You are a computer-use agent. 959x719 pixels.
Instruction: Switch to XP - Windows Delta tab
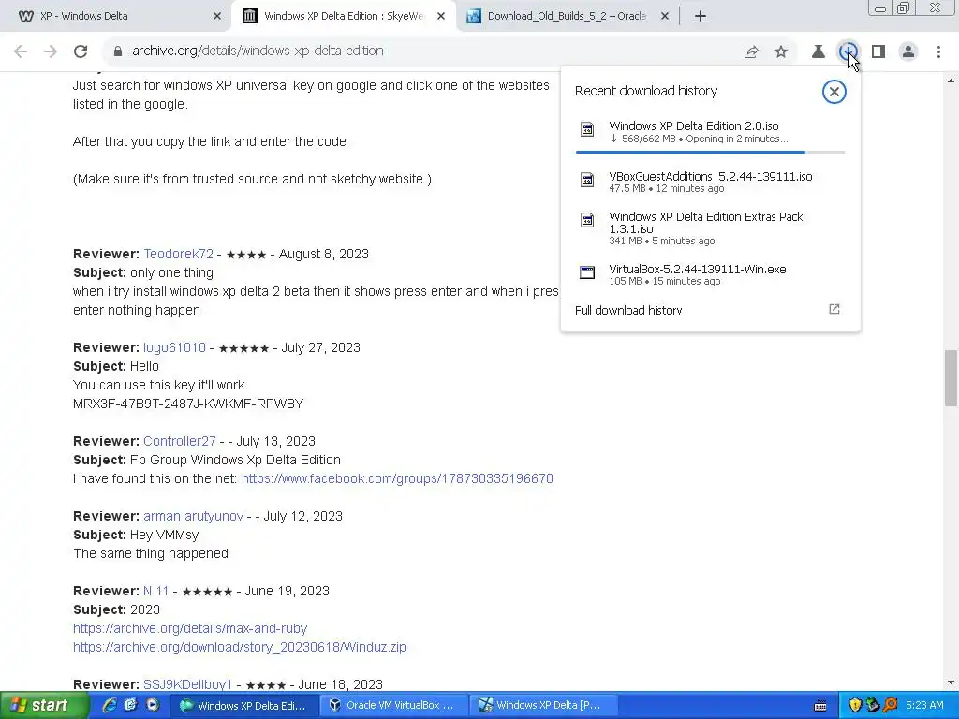pyautogui.click(x=116, y=17)
